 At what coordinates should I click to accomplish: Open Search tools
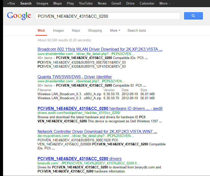tap(137, 31)
